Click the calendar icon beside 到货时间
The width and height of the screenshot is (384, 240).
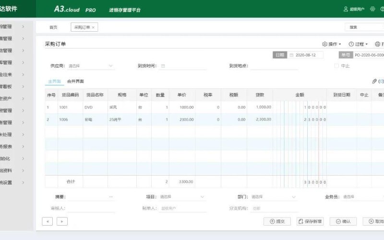click(x=163, y=66)
